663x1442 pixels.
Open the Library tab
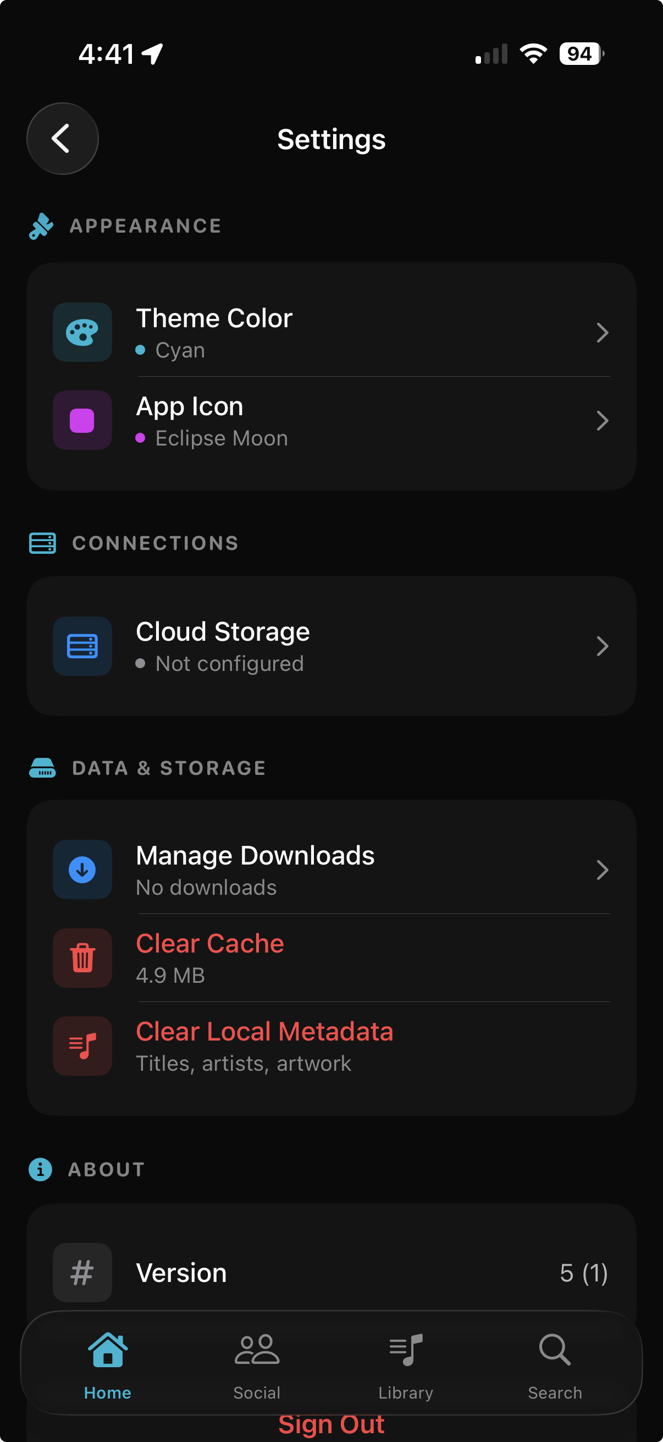[406, 1364]
